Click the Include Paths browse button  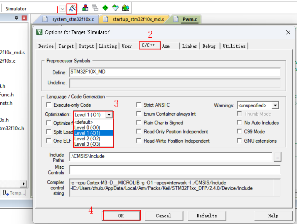pyautogui.click(x=277, y=157)
